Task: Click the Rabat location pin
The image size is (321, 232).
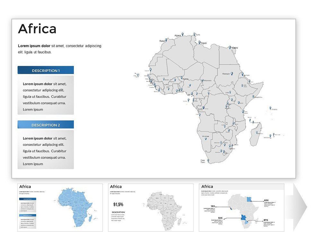Action: click(166, 40)
